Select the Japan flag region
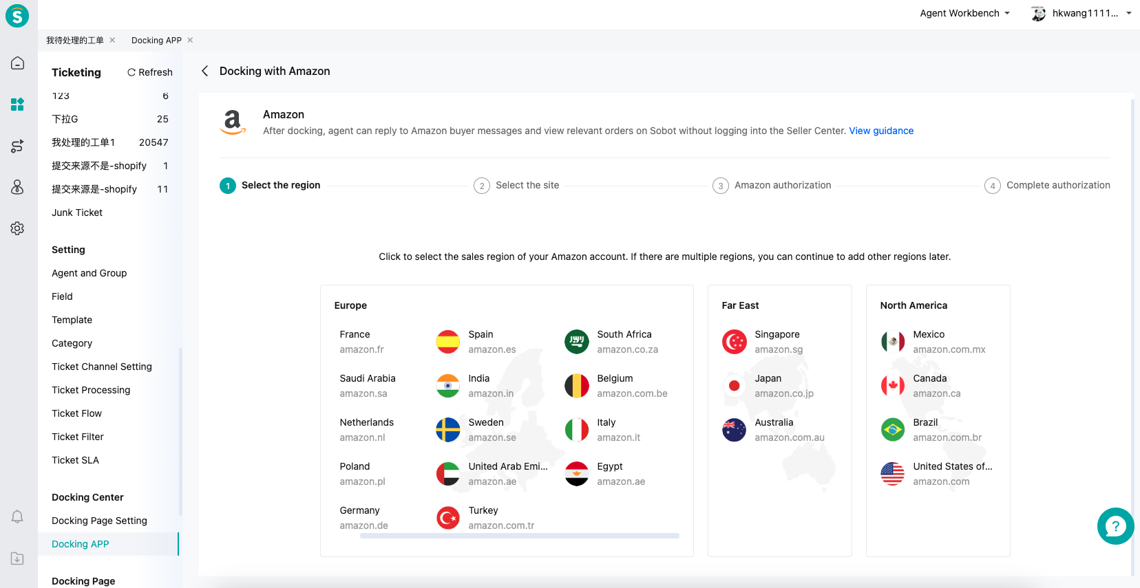The height and width of the screenshot is (588, 1140). click(735, 386)
